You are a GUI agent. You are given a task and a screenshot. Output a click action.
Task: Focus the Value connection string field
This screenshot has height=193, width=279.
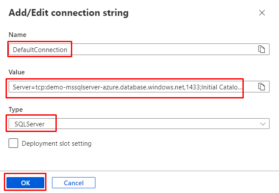click(129, 87)
